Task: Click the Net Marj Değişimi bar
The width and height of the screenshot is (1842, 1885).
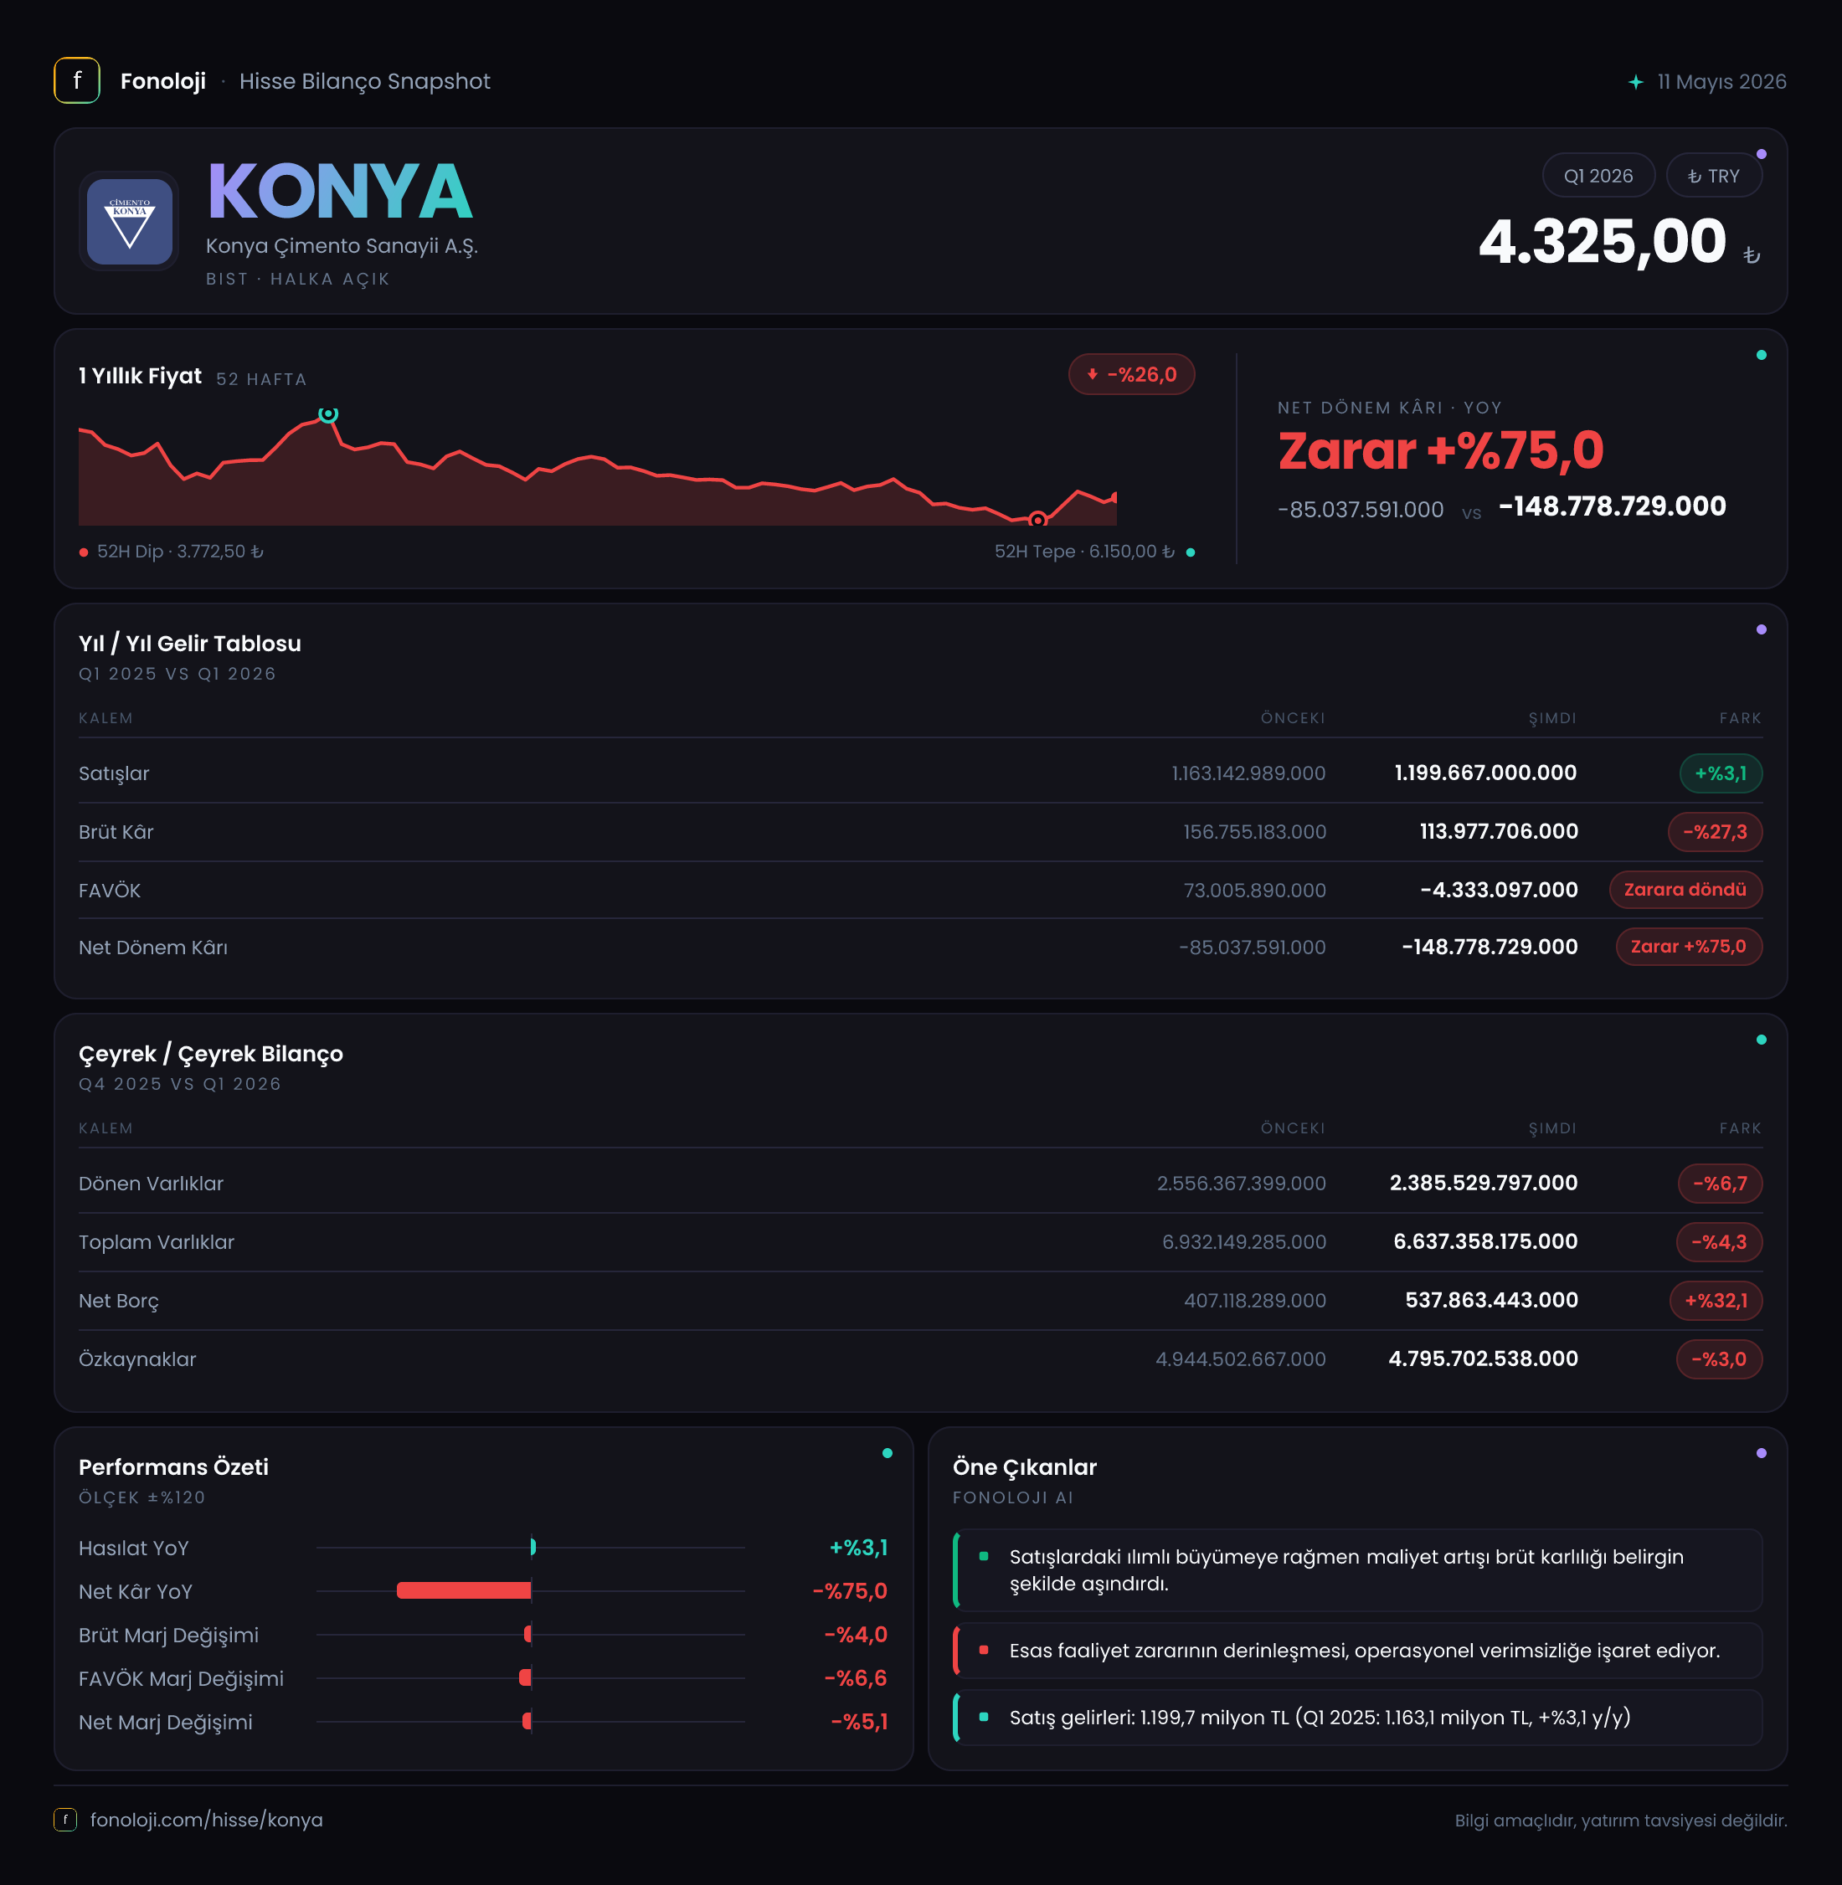Action: (x=527, y=1721)
